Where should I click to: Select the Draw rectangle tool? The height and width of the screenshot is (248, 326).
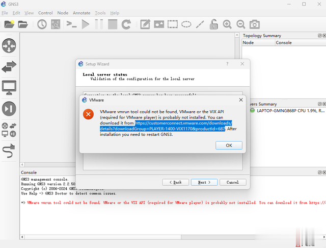coord(173,24)
